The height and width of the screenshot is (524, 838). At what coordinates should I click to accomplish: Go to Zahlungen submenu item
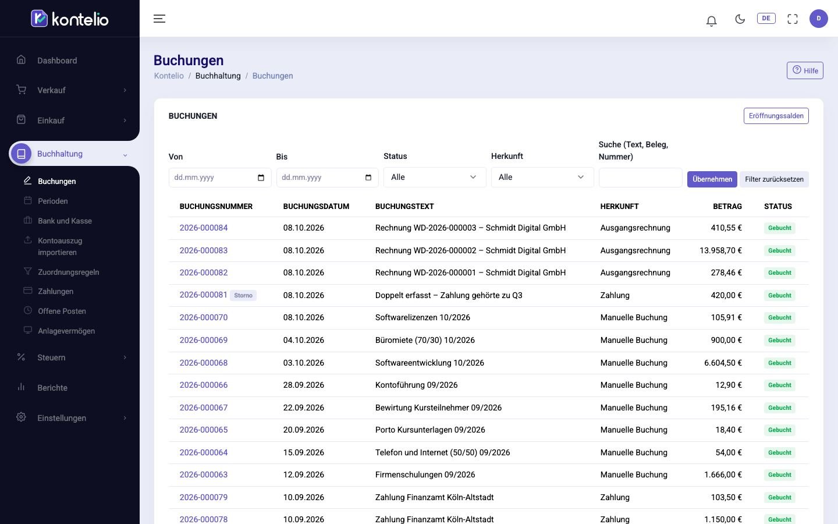55,291
